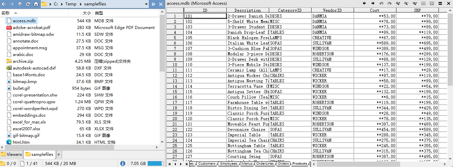Switch to the Customers table tab
This screenshot has height=167, width=453.
click(206, 164)
